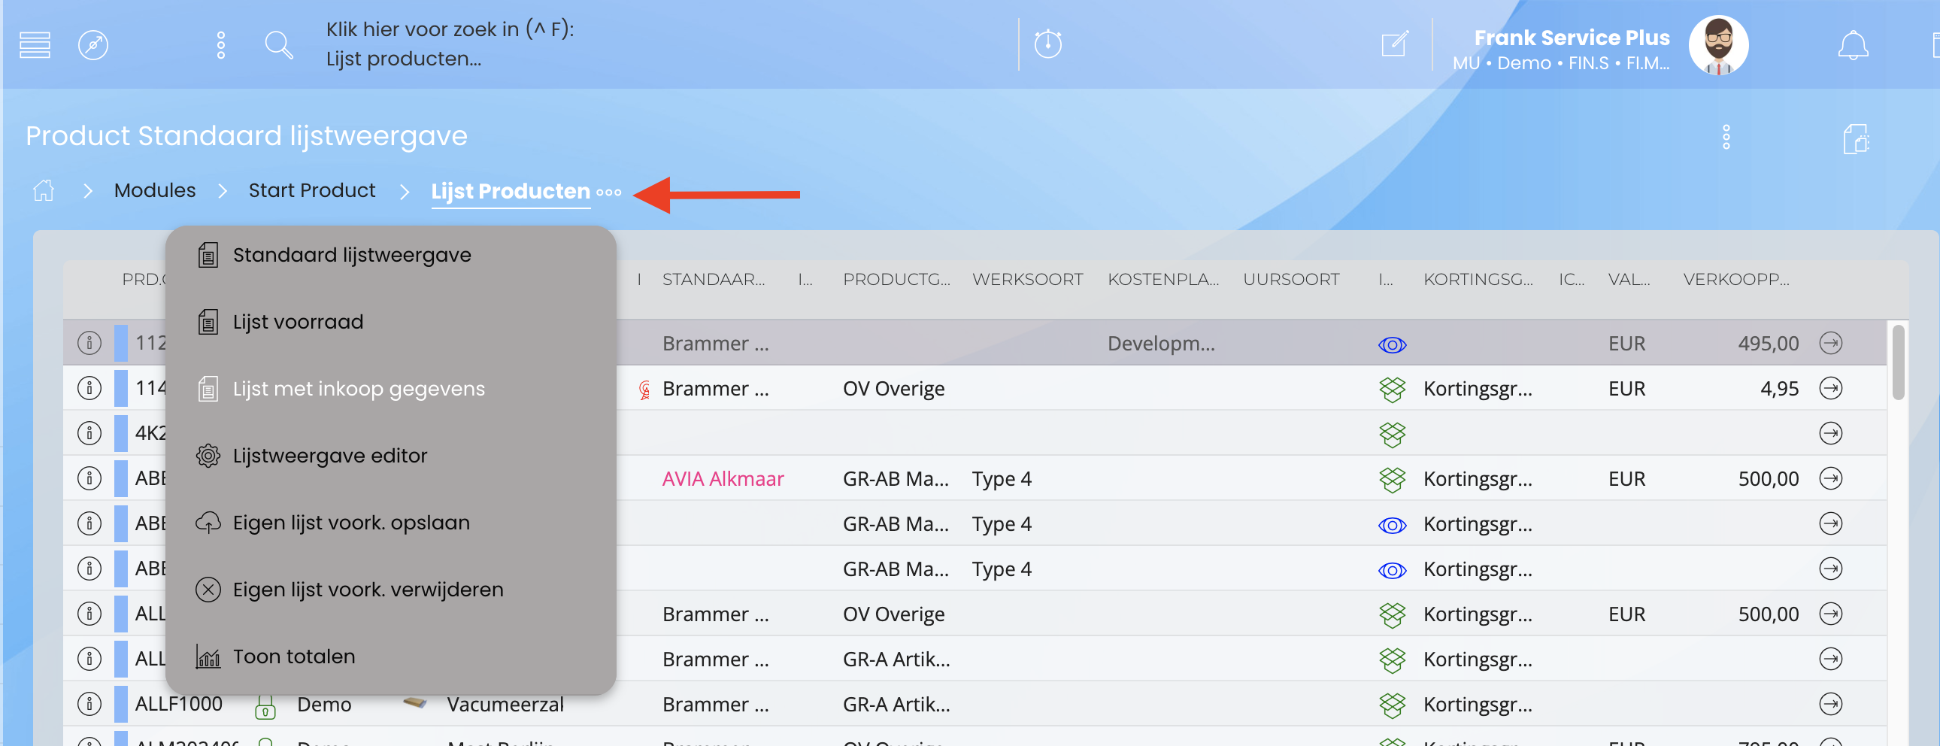1940x746 pixels.
Task: Choose Lijstweergave editor menu entry
Action: coord(329,456)
